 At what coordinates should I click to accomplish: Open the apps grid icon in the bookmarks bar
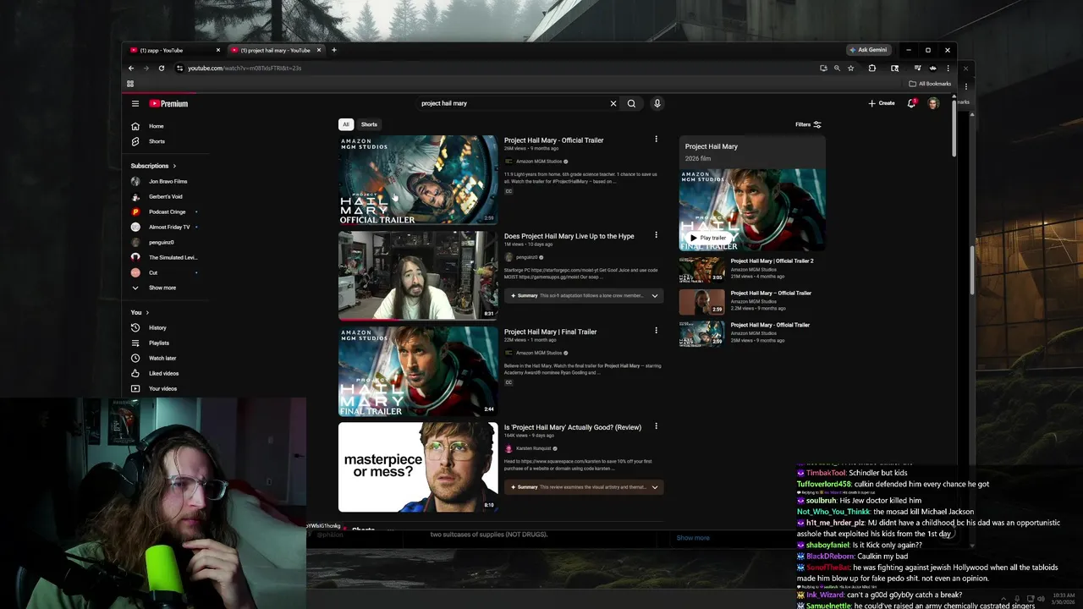(x=130, y=84)
